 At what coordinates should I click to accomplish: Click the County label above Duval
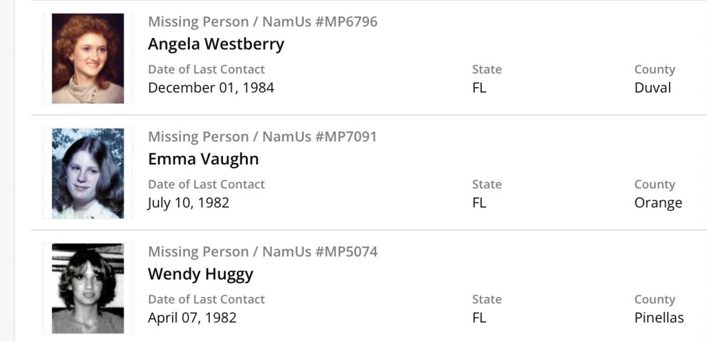pos(655,70)
